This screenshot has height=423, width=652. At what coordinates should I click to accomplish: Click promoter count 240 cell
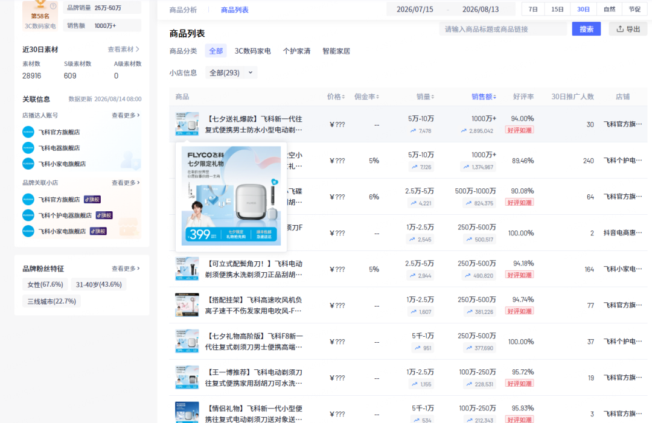pos(589,161)
